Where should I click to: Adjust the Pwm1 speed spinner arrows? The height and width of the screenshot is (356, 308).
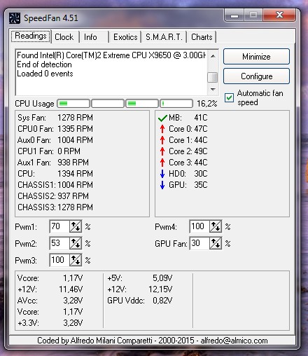76,226
